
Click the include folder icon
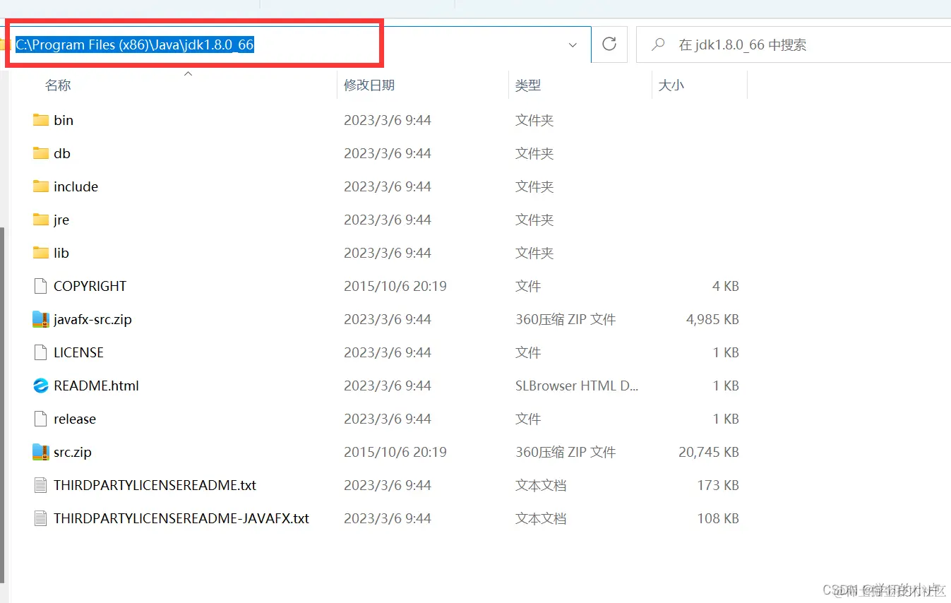coord(41,186)
